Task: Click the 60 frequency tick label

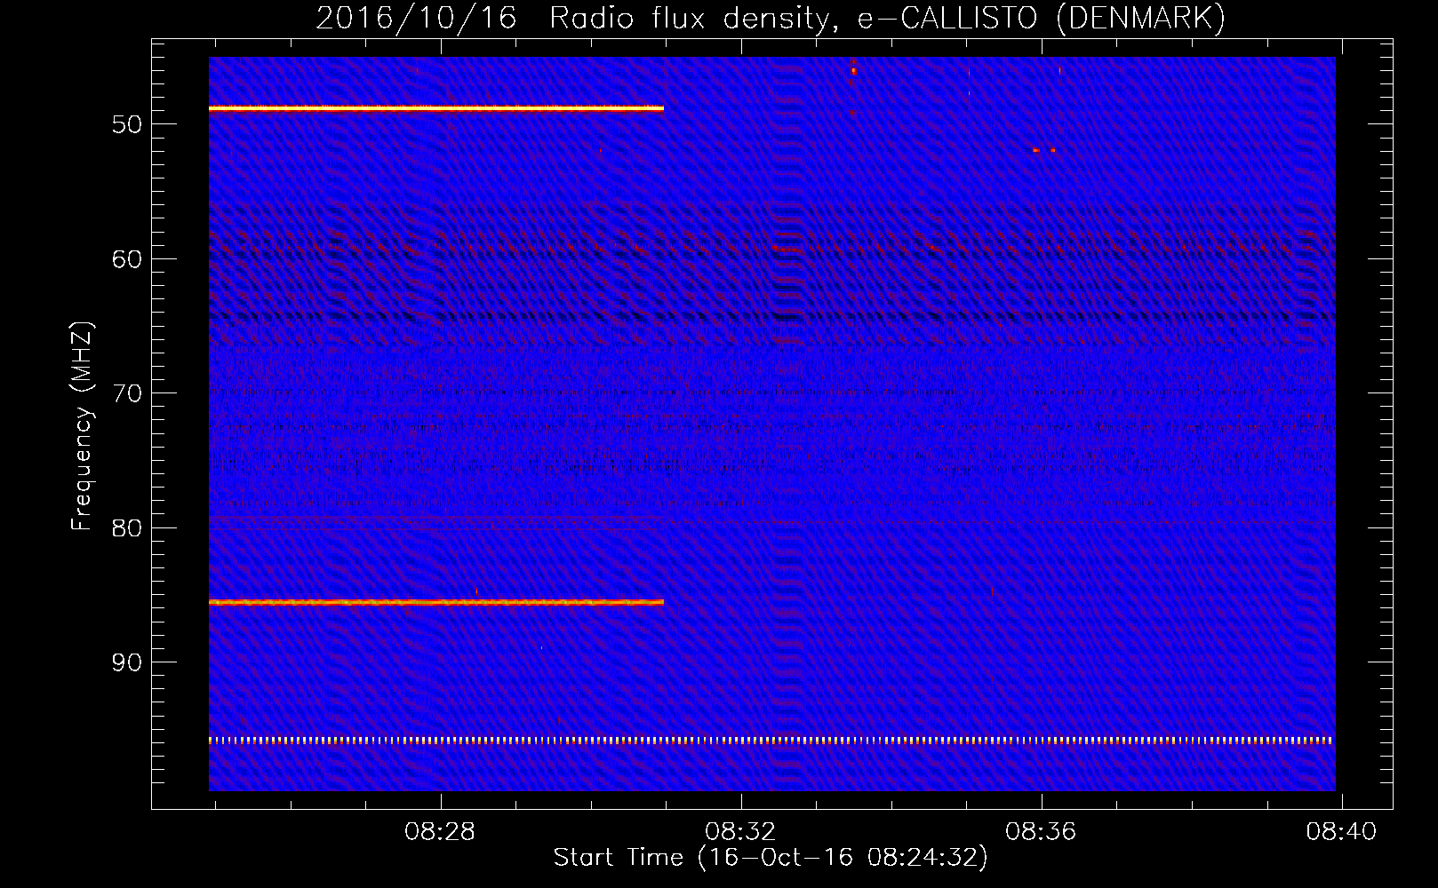Action: pyautogui.click(x=127, y=259)
